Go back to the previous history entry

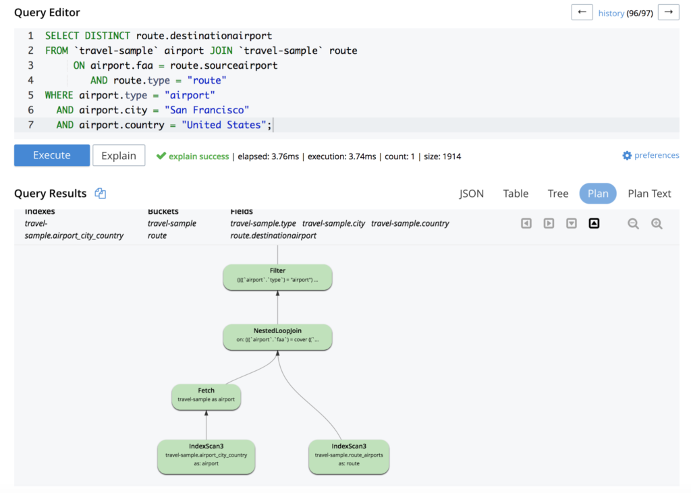582,12
